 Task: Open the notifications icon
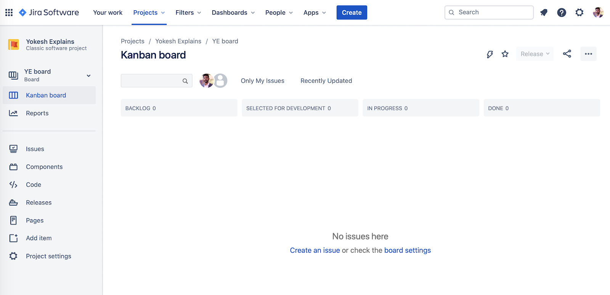tap(544, 13)
